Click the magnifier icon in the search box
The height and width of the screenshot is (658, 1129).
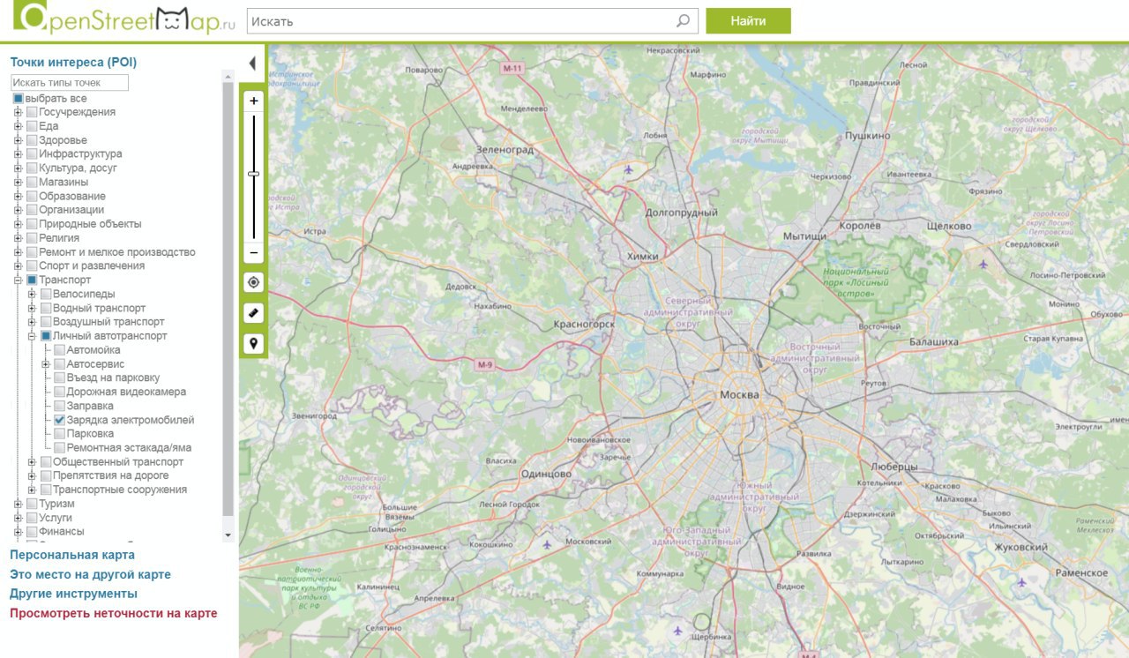point(683,21)
